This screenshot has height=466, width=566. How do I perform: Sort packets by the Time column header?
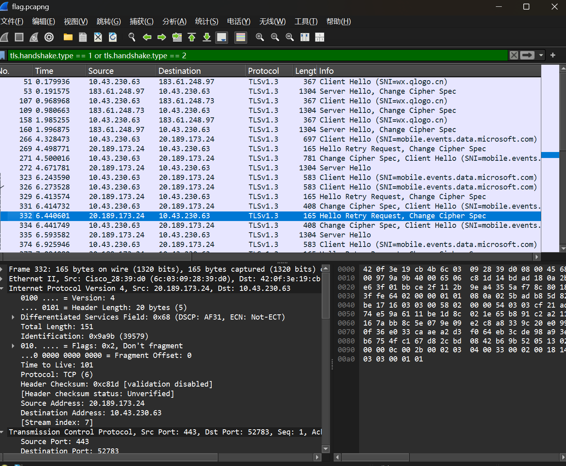[x=60, y=71]
